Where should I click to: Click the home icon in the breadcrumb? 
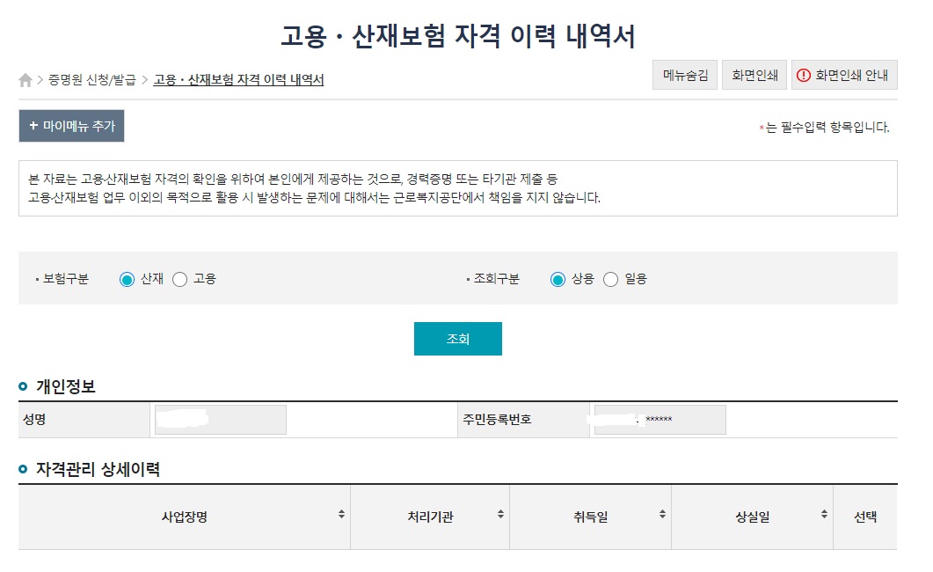tap(26, 79)
